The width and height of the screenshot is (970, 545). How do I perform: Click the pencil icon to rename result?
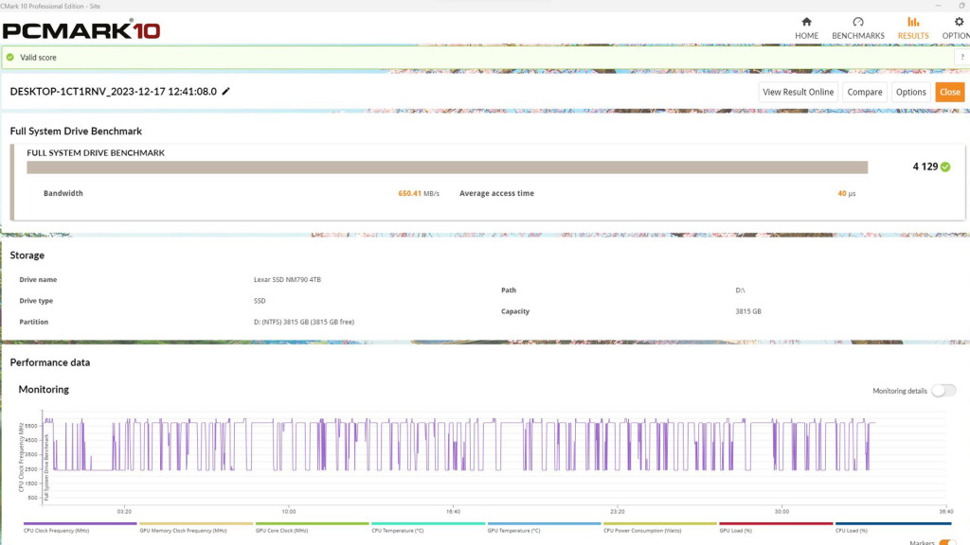point(225,92)
